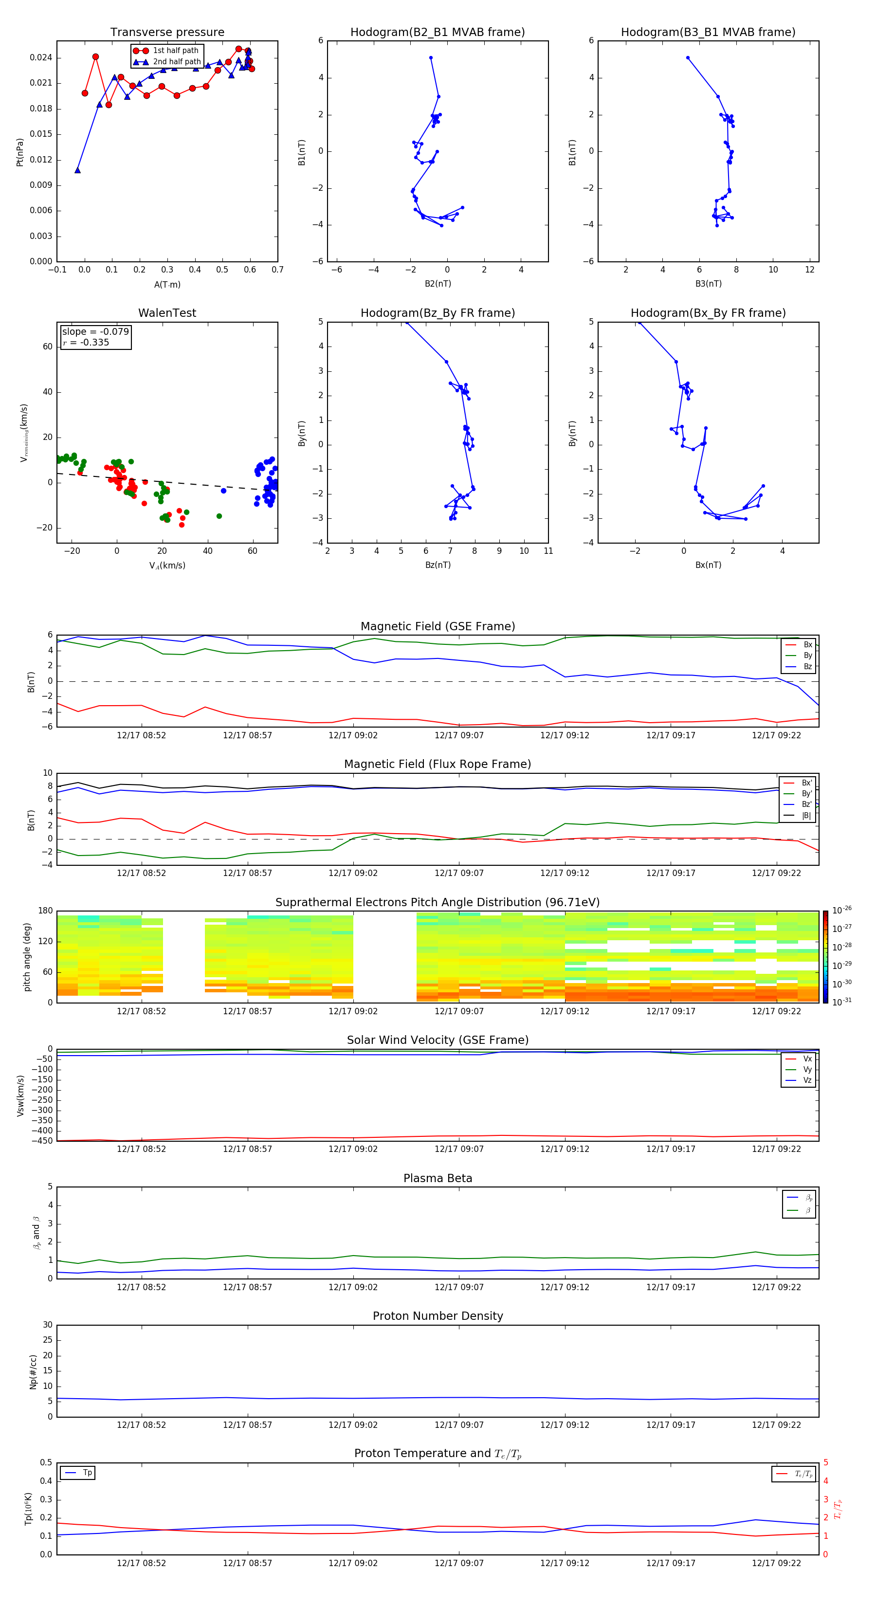Click the 'V_A(km/s)' x-axis label

point(167,566)
